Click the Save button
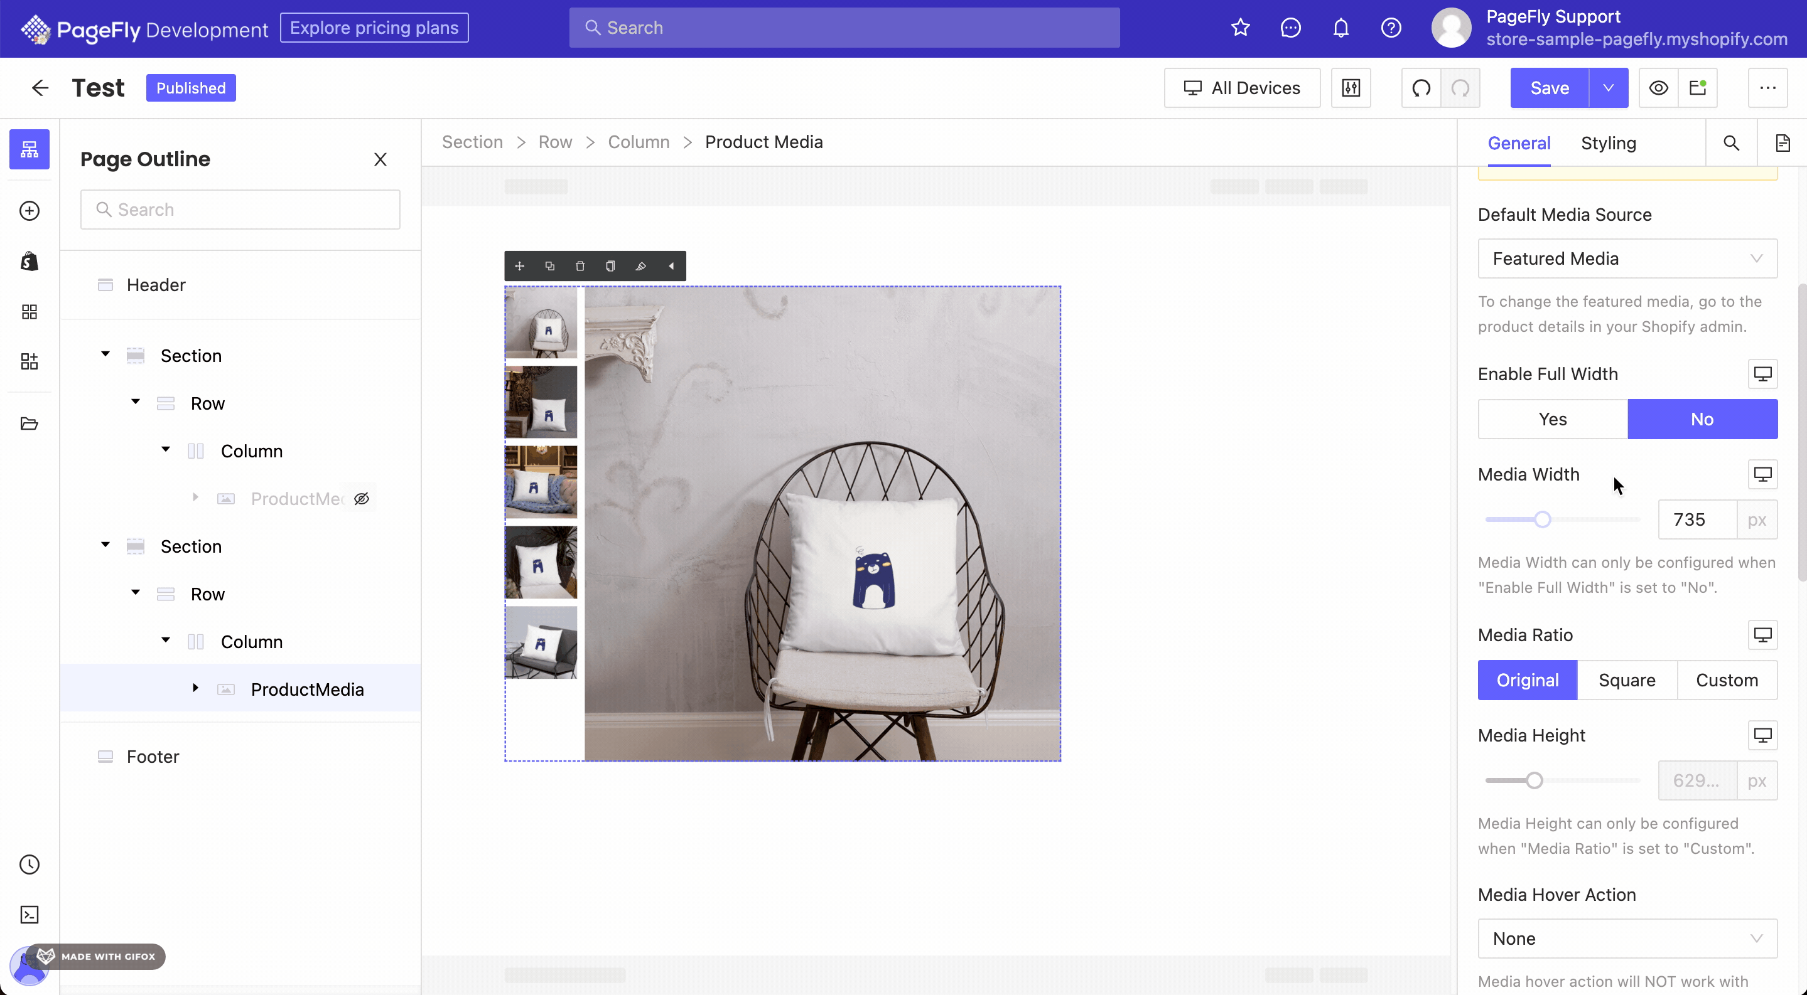The height and width of the screenshot is (995, 1807). point(1550,88)
